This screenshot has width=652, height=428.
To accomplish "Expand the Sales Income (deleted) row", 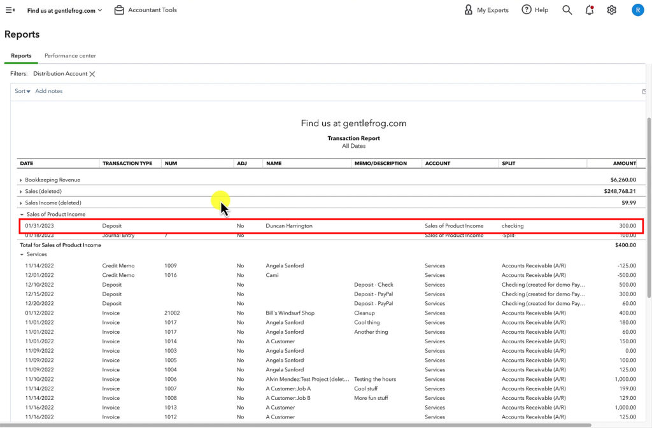I will coord(20,203).
